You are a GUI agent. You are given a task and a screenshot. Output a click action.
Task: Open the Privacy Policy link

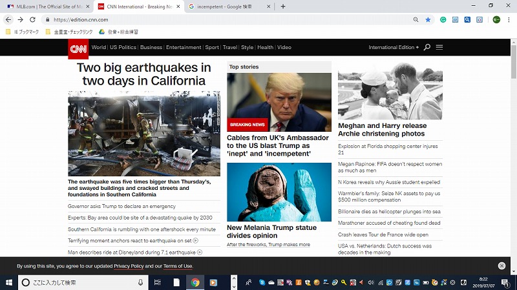click(x=129, y=266)
